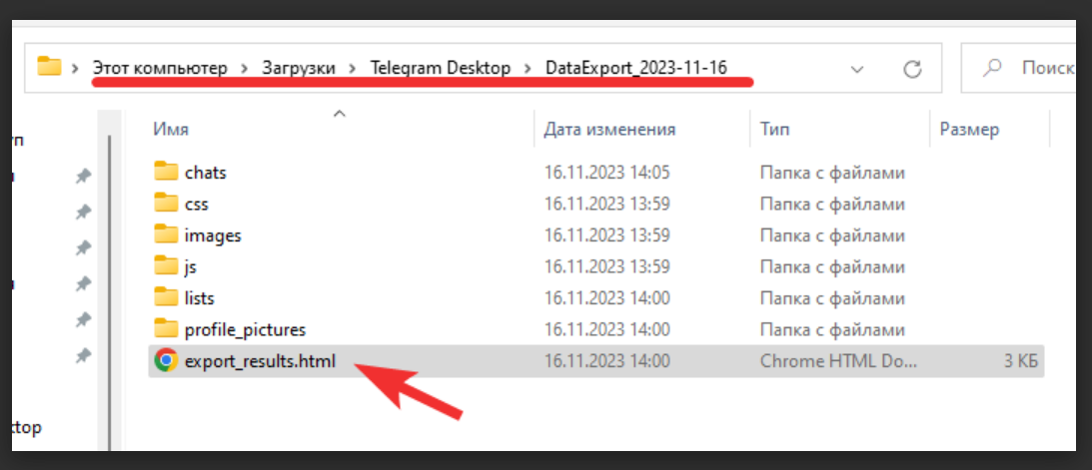Viewport: 1092px width, 470px height.
Task: Sort by Дата изменения column
Action: click(610, 129)
